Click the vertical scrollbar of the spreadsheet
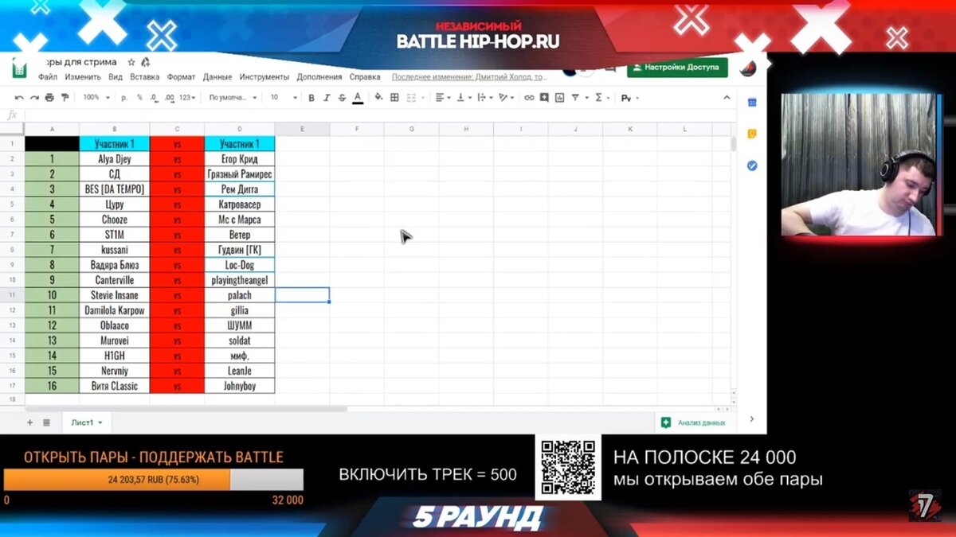 click(734, 145)
